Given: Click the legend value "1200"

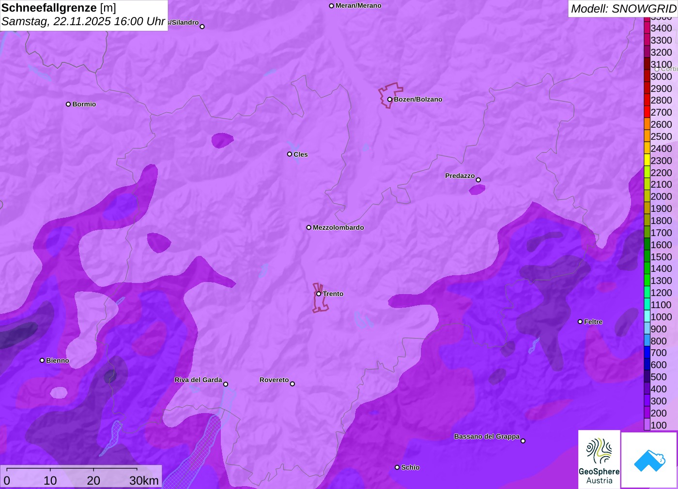Looking at the screenshot, I should pyautogui.click(x=662, y=293).
